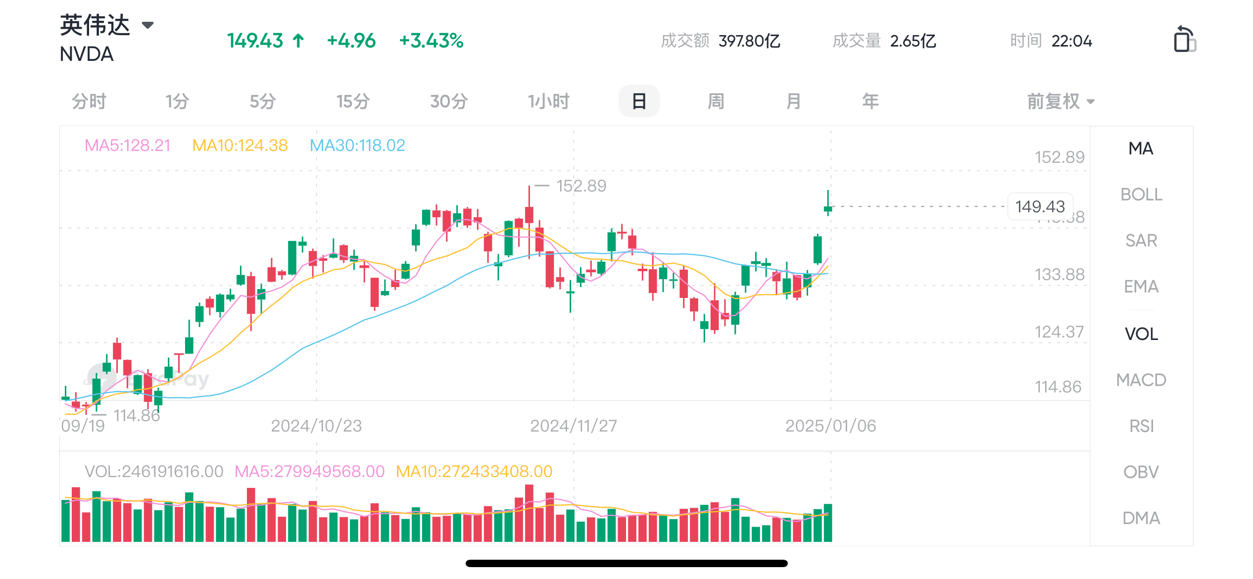Switch to 15分 candlestick interval
1253x579 pixels.
click(353, 101)
